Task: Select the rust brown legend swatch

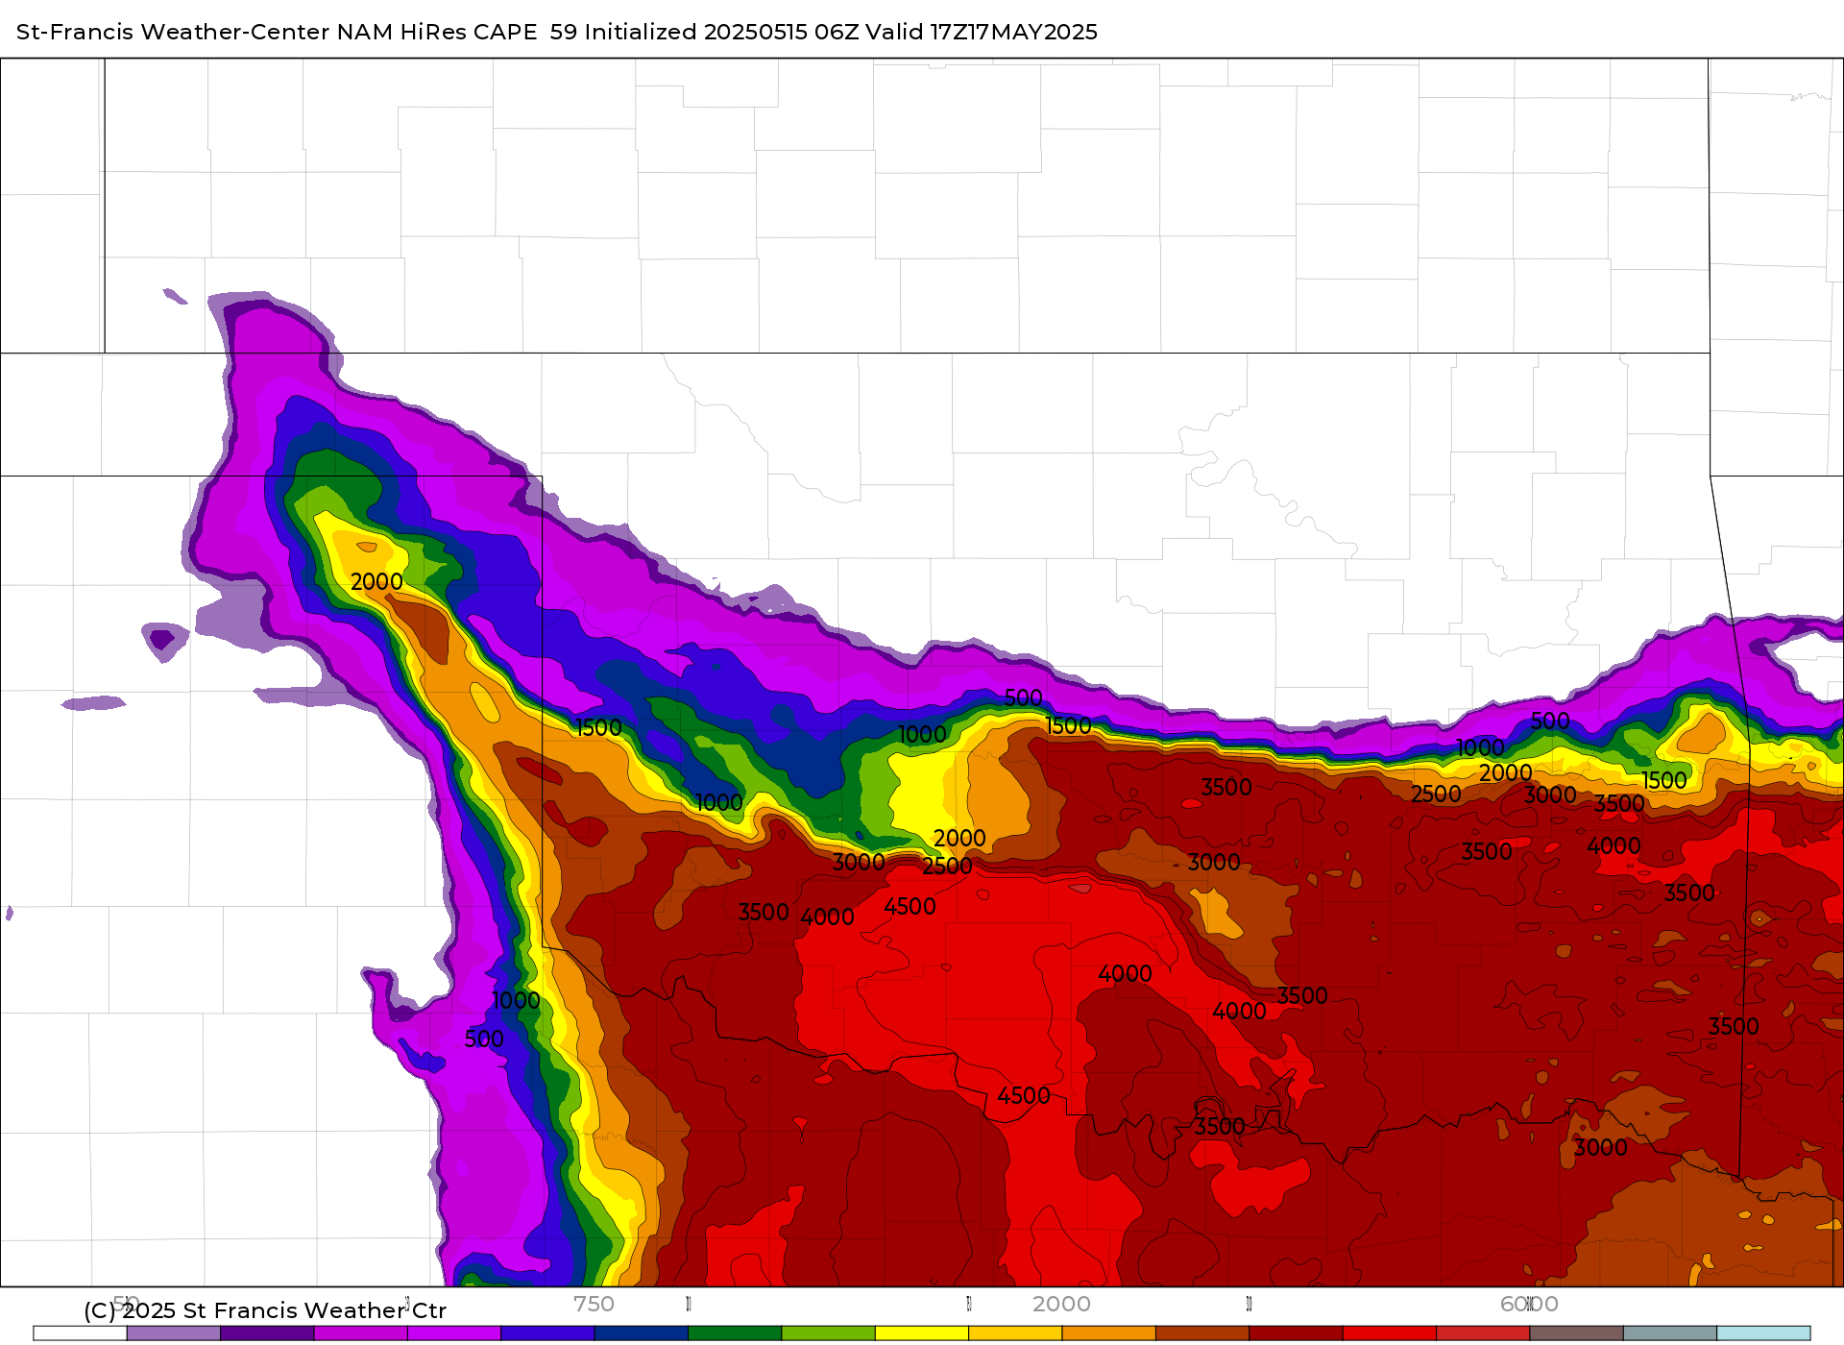Action: click(1202, 1333)
